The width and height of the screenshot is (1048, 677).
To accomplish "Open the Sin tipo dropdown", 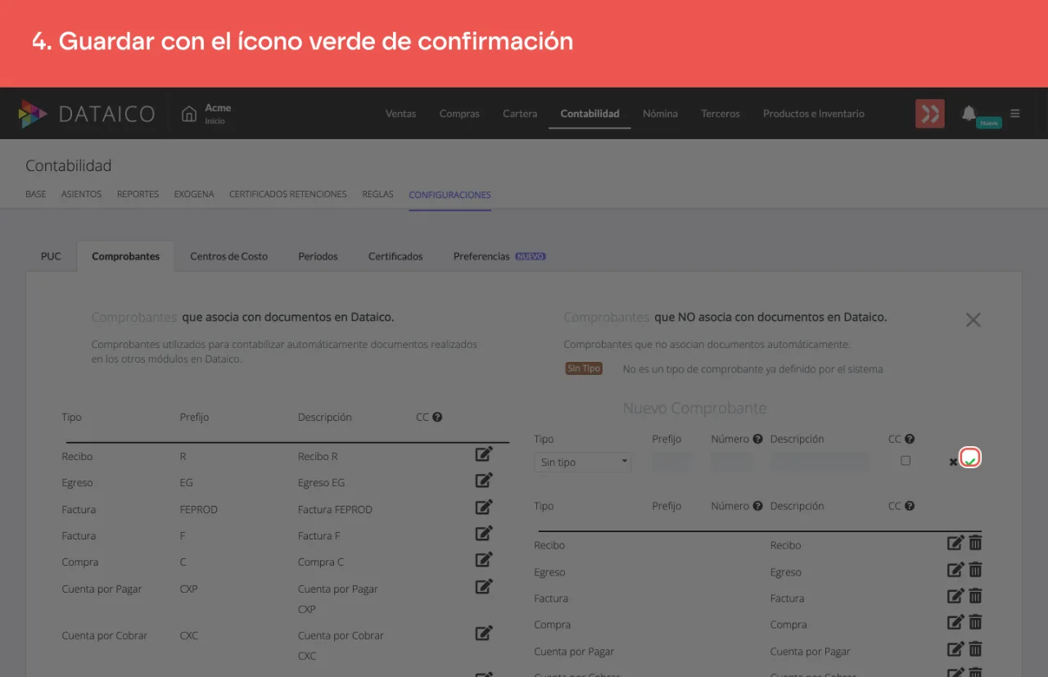I will [583, 462].
